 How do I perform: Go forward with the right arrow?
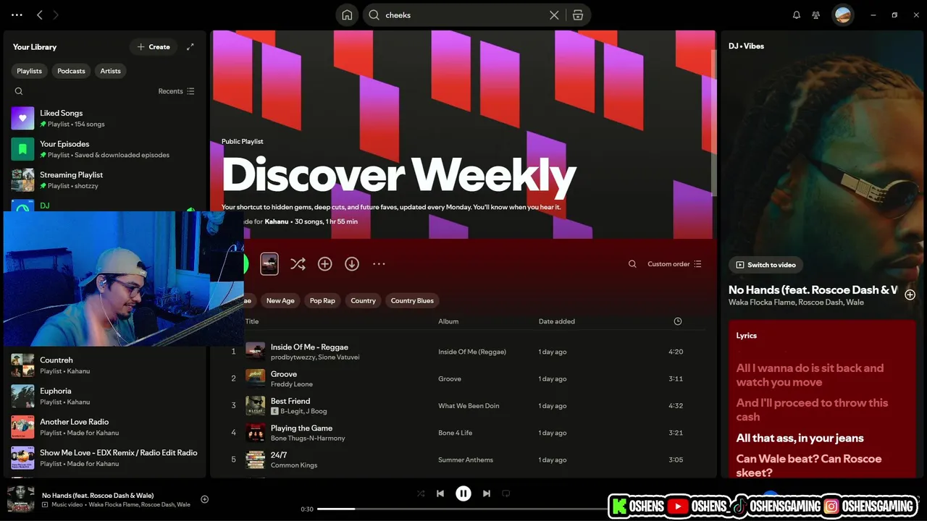pos(56,14)
